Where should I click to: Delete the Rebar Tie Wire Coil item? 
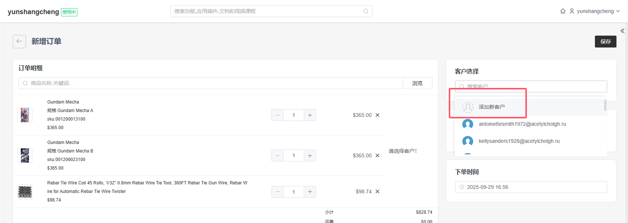point(377,191)
